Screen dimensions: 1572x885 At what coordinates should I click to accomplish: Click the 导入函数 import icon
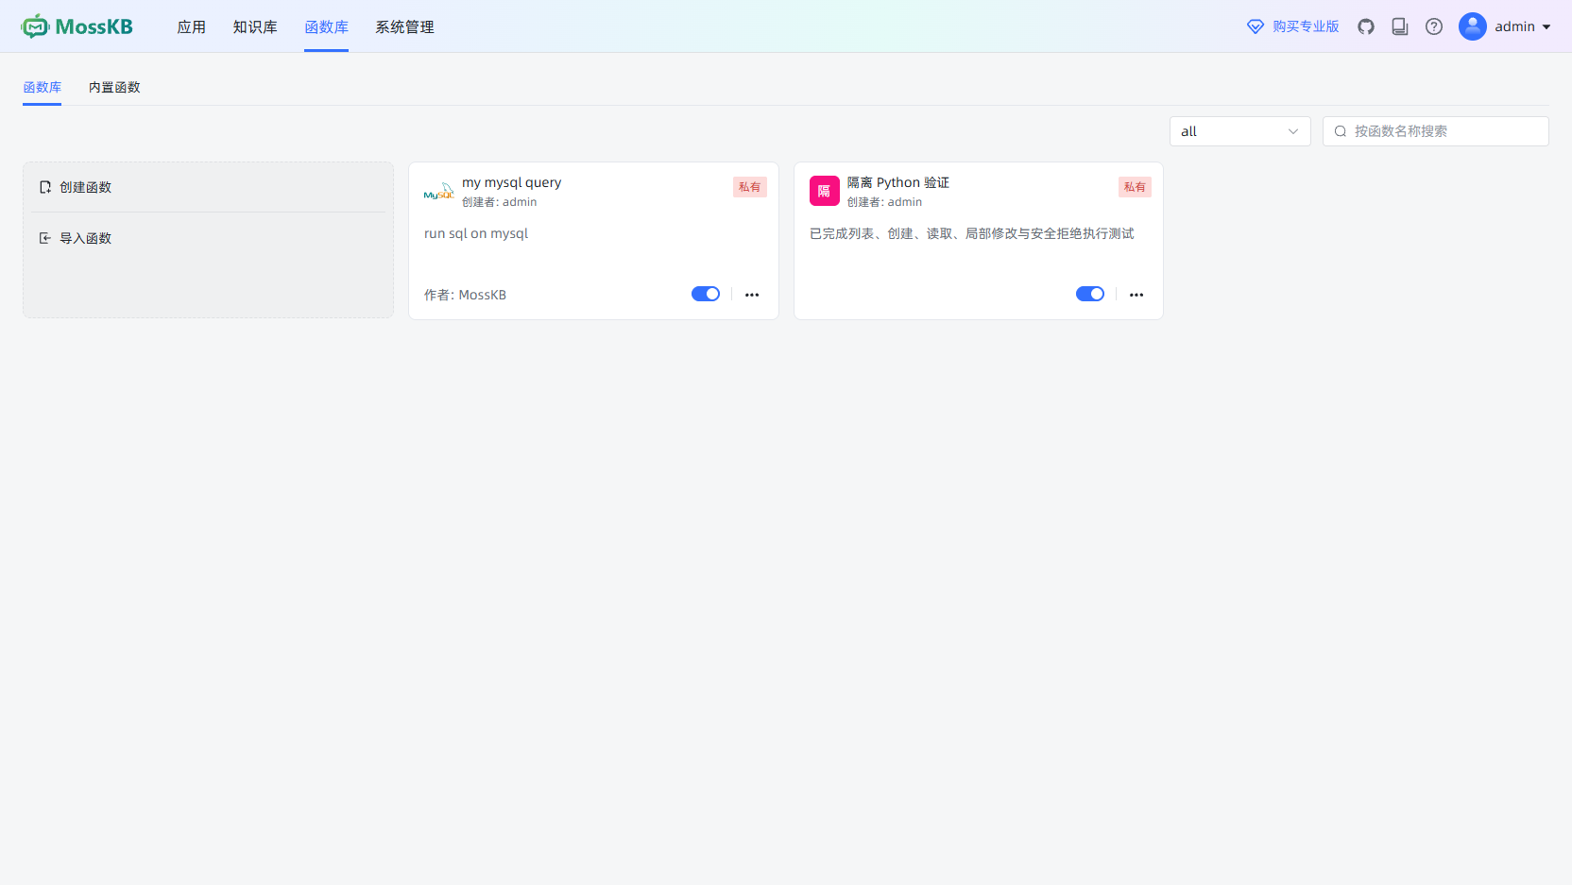click(x=45, y=238)
